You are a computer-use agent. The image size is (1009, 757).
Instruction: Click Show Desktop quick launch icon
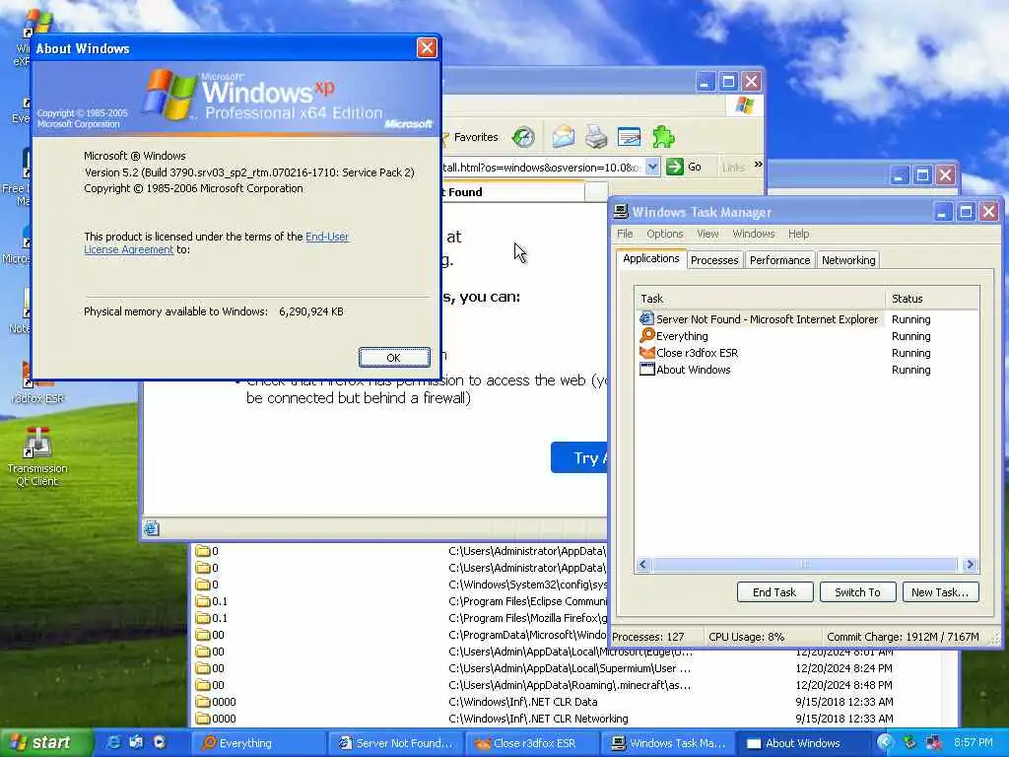pyautogui.click(x=136, y=742)
